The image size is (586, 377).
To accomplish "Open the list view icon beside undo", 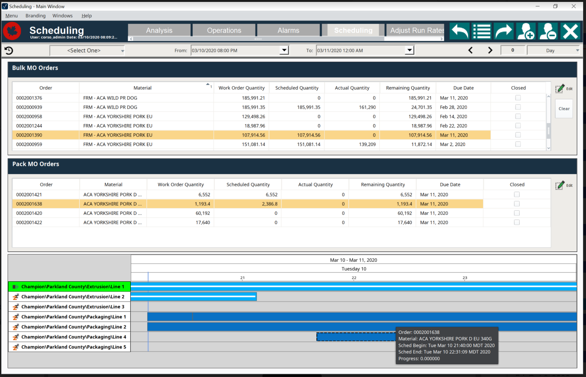I will 481,31.
